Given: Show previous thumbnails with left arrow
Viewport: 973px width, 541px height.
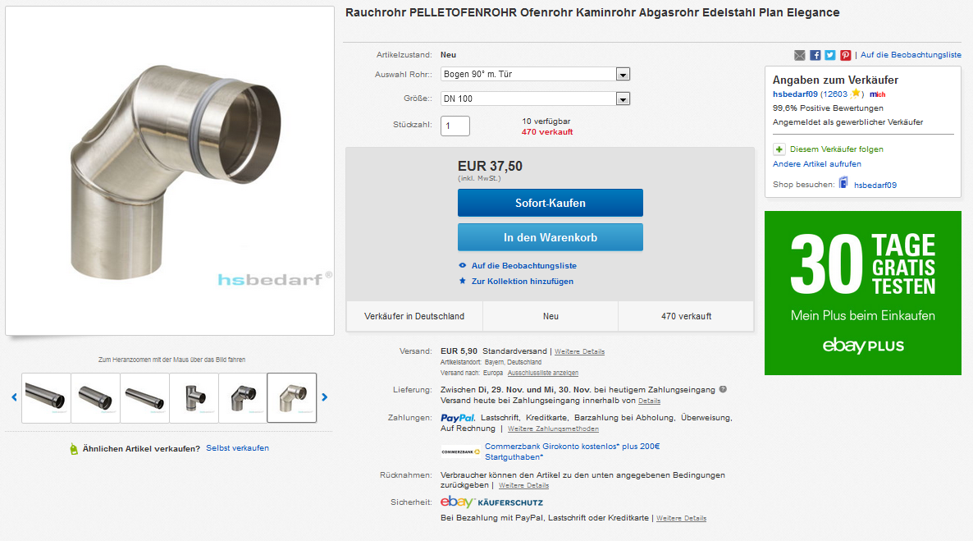Looking at the screenshot, I should [x=14, y=397].
